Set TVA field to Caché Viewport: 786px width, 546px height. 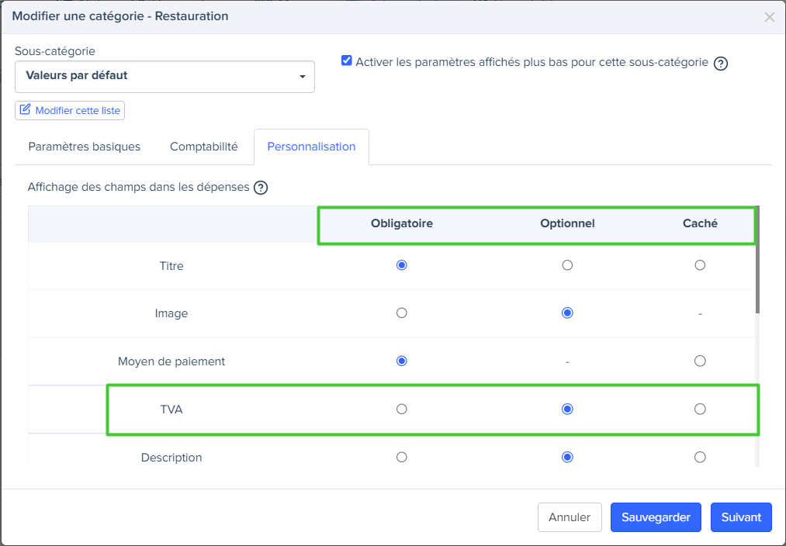(x=700, y=409)
